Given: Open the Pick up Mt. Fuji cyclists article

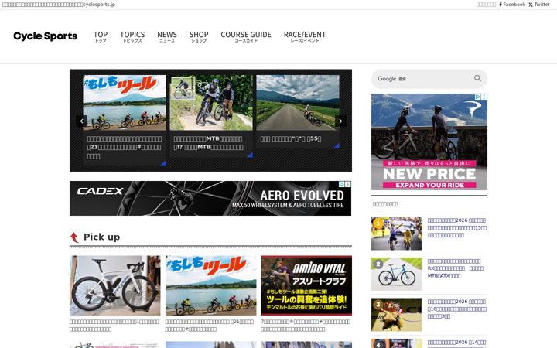Looking at the screenshot, I should point(210,285).
